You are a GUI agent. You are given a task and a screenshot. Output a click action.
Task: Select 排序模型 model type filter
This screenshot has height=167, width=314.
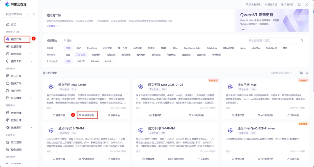[x=216, y=55]
